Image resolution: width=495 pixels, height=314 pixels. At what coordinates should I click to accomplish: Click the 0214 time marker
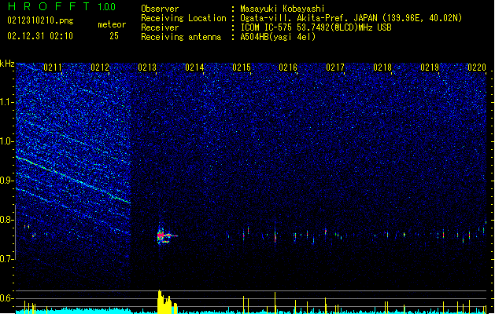pos(194,68)
